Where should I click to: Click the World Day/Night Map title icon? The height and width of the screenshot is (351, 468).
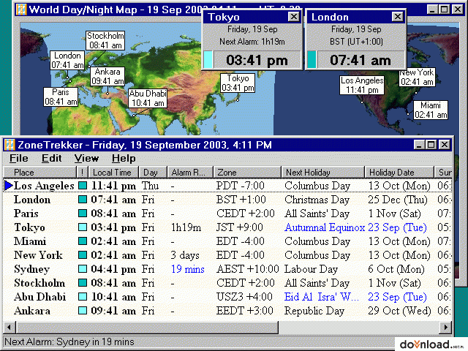(21, 10)
